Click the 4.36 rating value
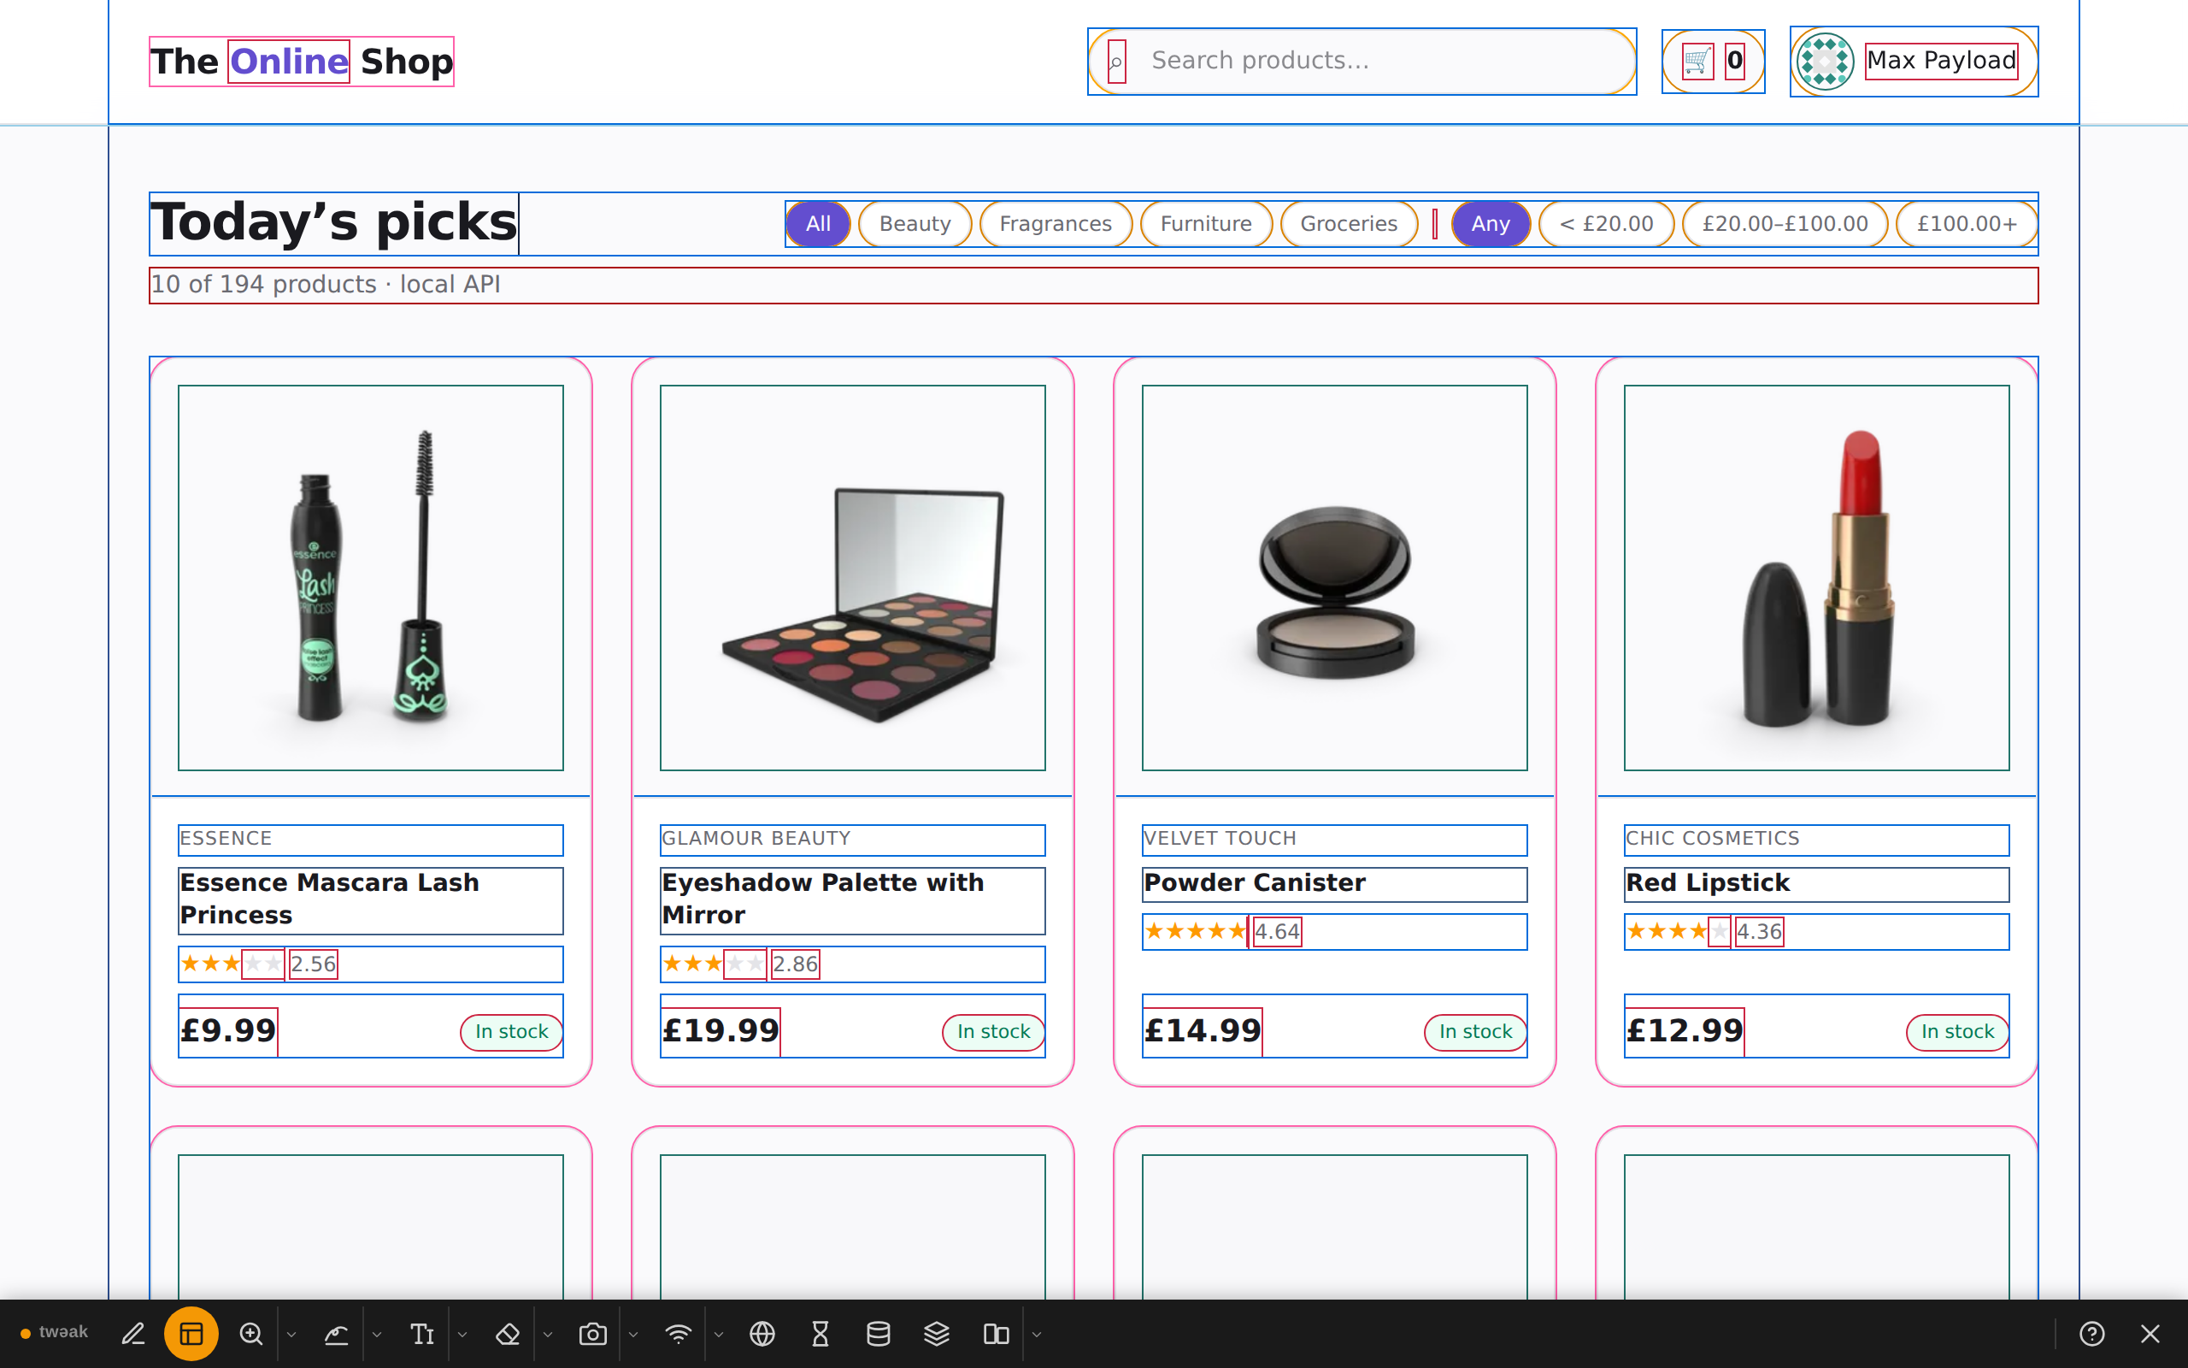2188x1368 pixels. click(x=1759, y=932)
